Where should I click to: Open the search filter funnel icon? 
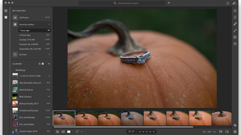(169, 3)
